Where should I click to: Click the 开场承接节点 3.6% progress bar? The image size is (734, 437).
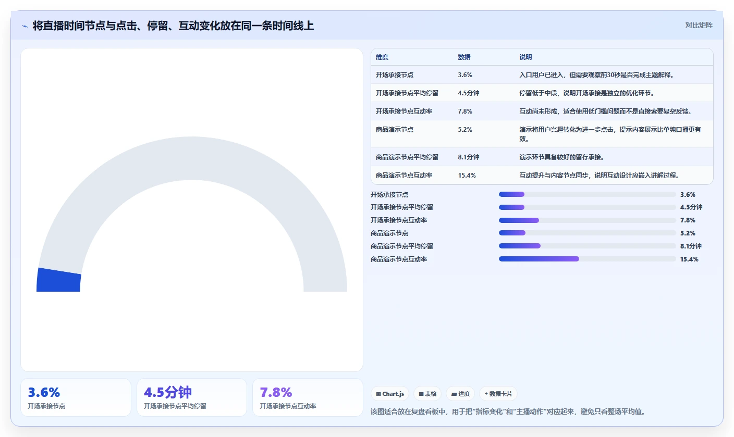coord(587,194)
